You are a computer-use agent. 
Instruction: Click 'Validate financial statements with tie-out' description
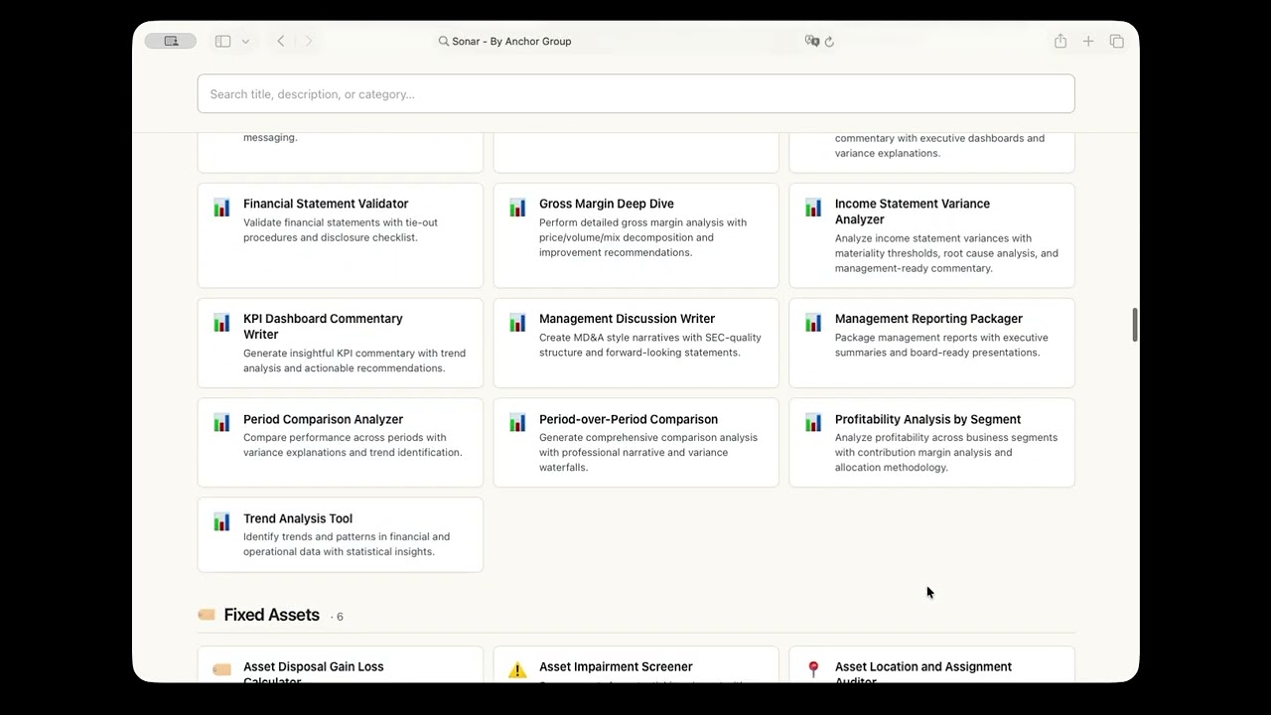point(341,229)
